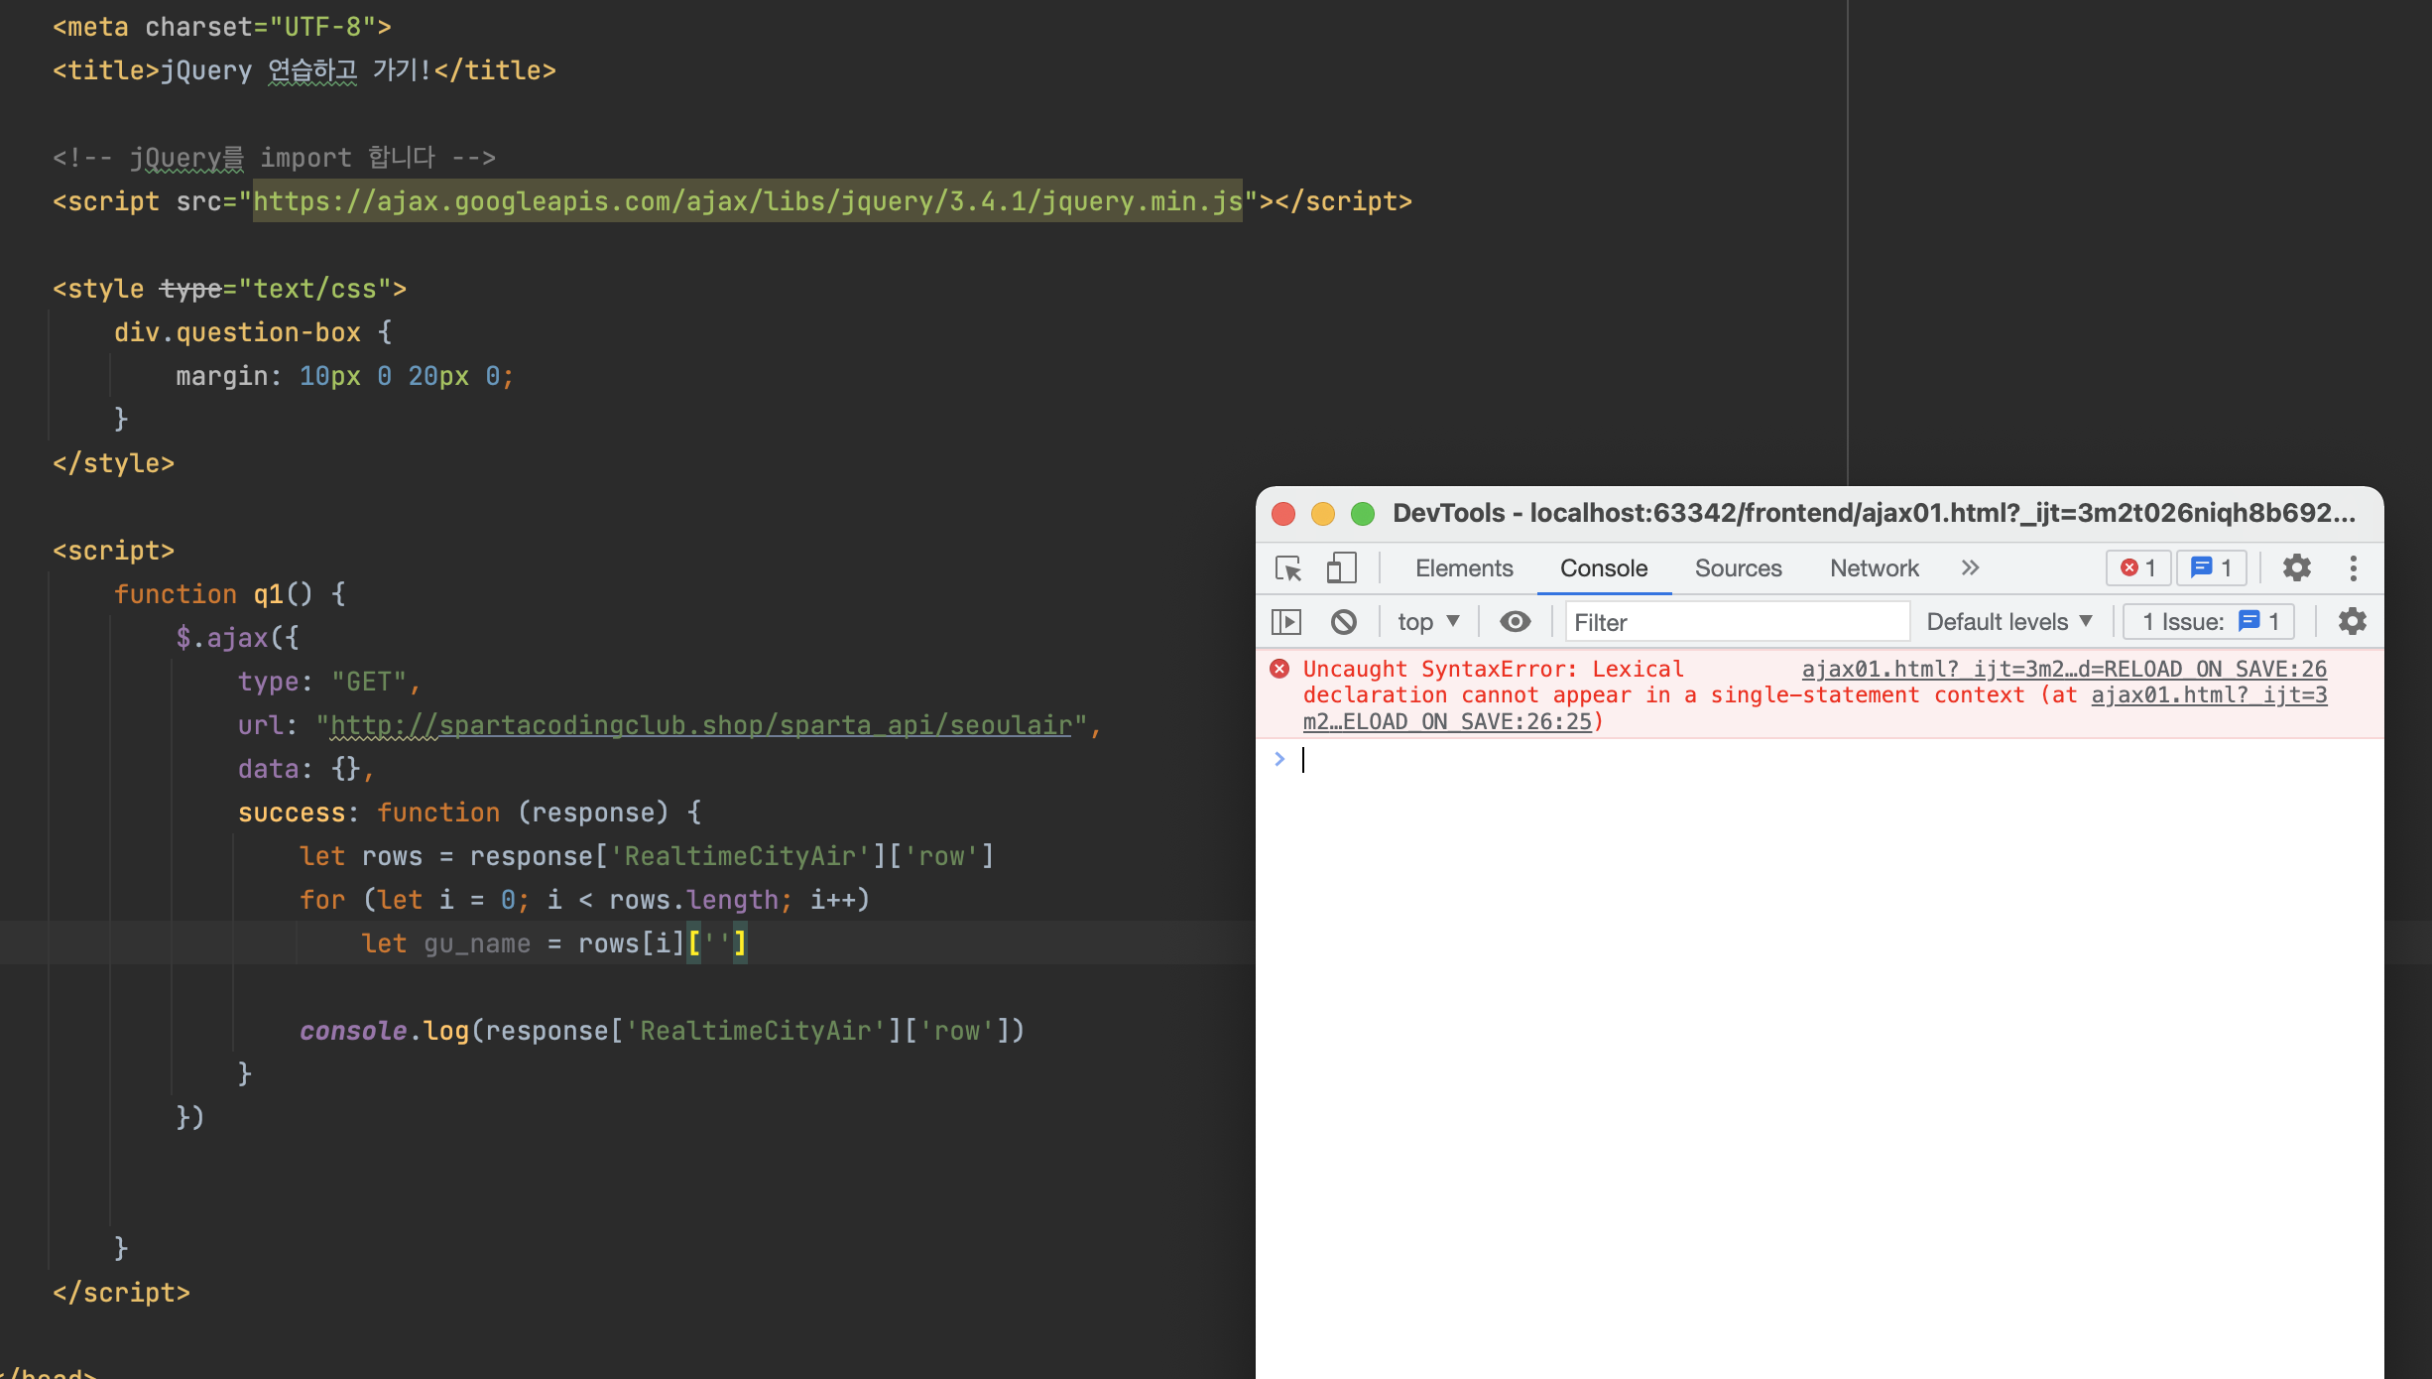This screenshot has height=1379, width=2432.
Task: Minimize DevTools with yellow button
Action: [x=1323, y=513]
